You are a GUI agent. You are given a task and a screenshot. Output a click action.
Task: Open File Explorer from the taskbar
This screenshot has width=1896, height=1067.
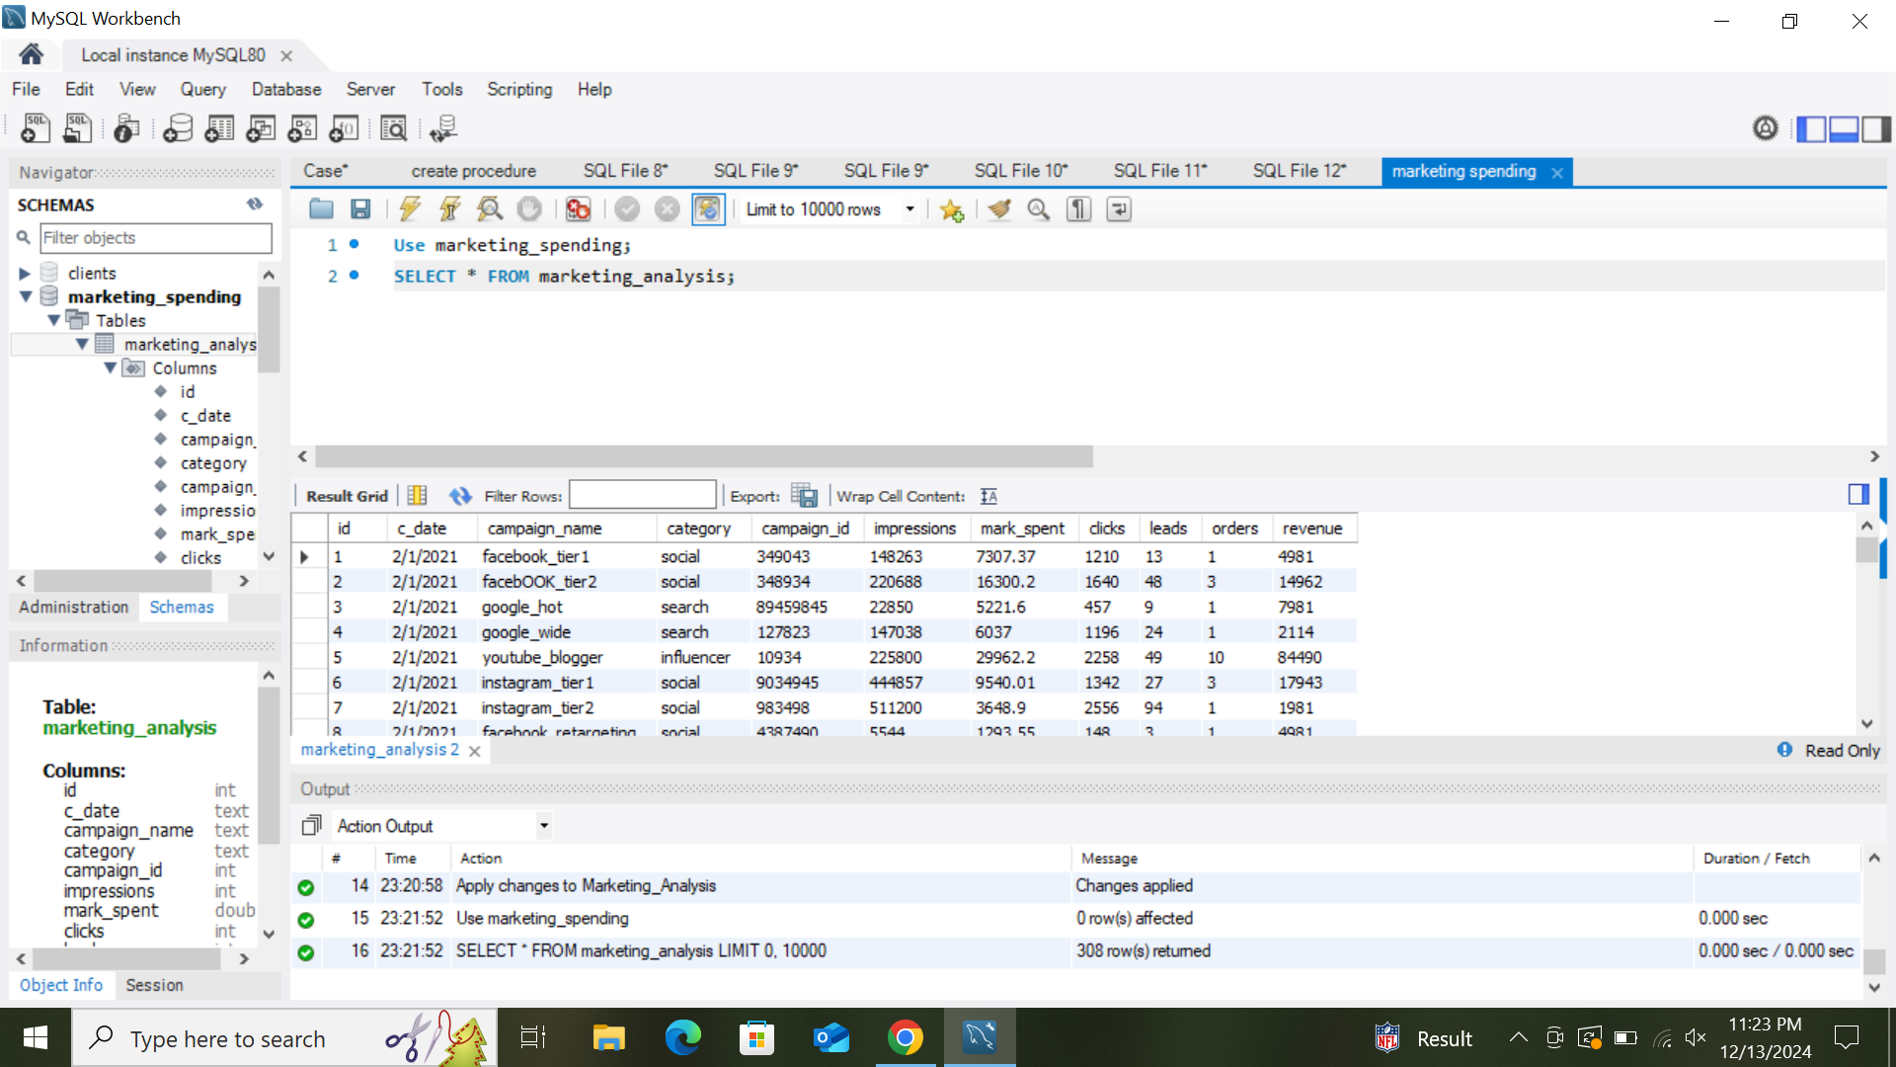[x=609, y=1037]
